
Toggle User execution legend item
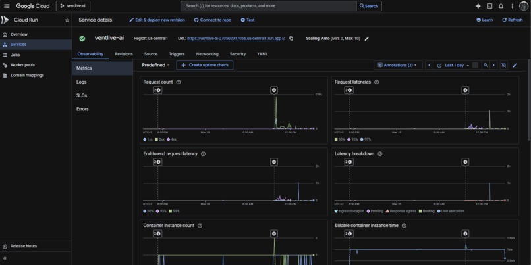click(x=451, y=211)
